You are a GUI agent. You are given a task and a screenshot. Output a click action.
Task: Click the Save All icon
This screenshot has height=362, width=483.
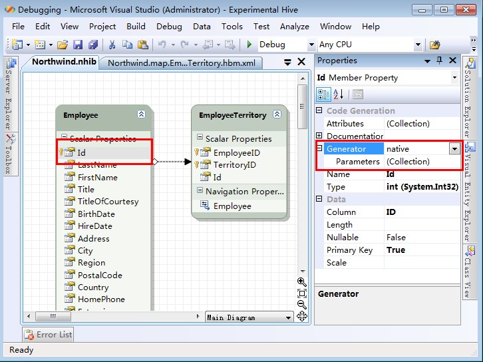[93, 45]
